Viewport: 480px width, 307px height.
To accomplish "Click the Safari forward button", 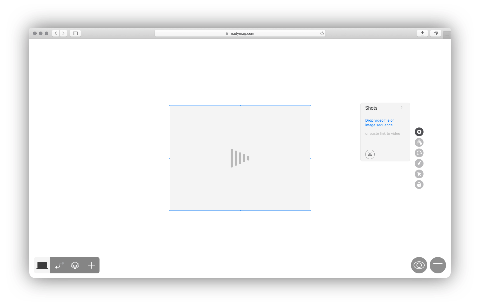I will click(64, 33).
